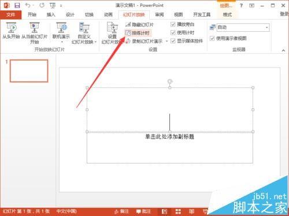The image size is (289, 216).
Task: Switch to Reading view icon
Action: pos(191,211)
